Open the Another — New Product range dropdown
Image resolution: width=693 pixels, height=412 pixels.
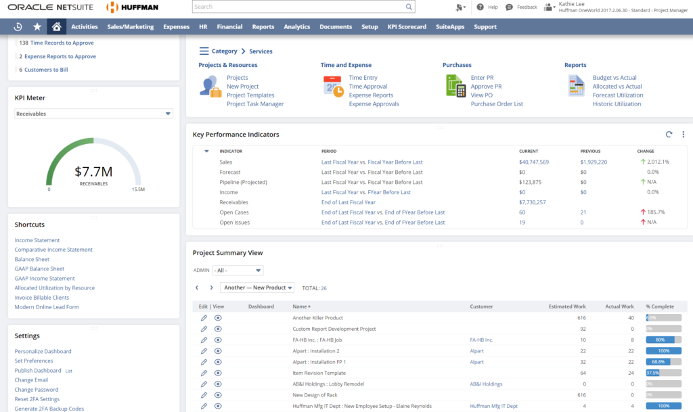click(x=257, y=288)
